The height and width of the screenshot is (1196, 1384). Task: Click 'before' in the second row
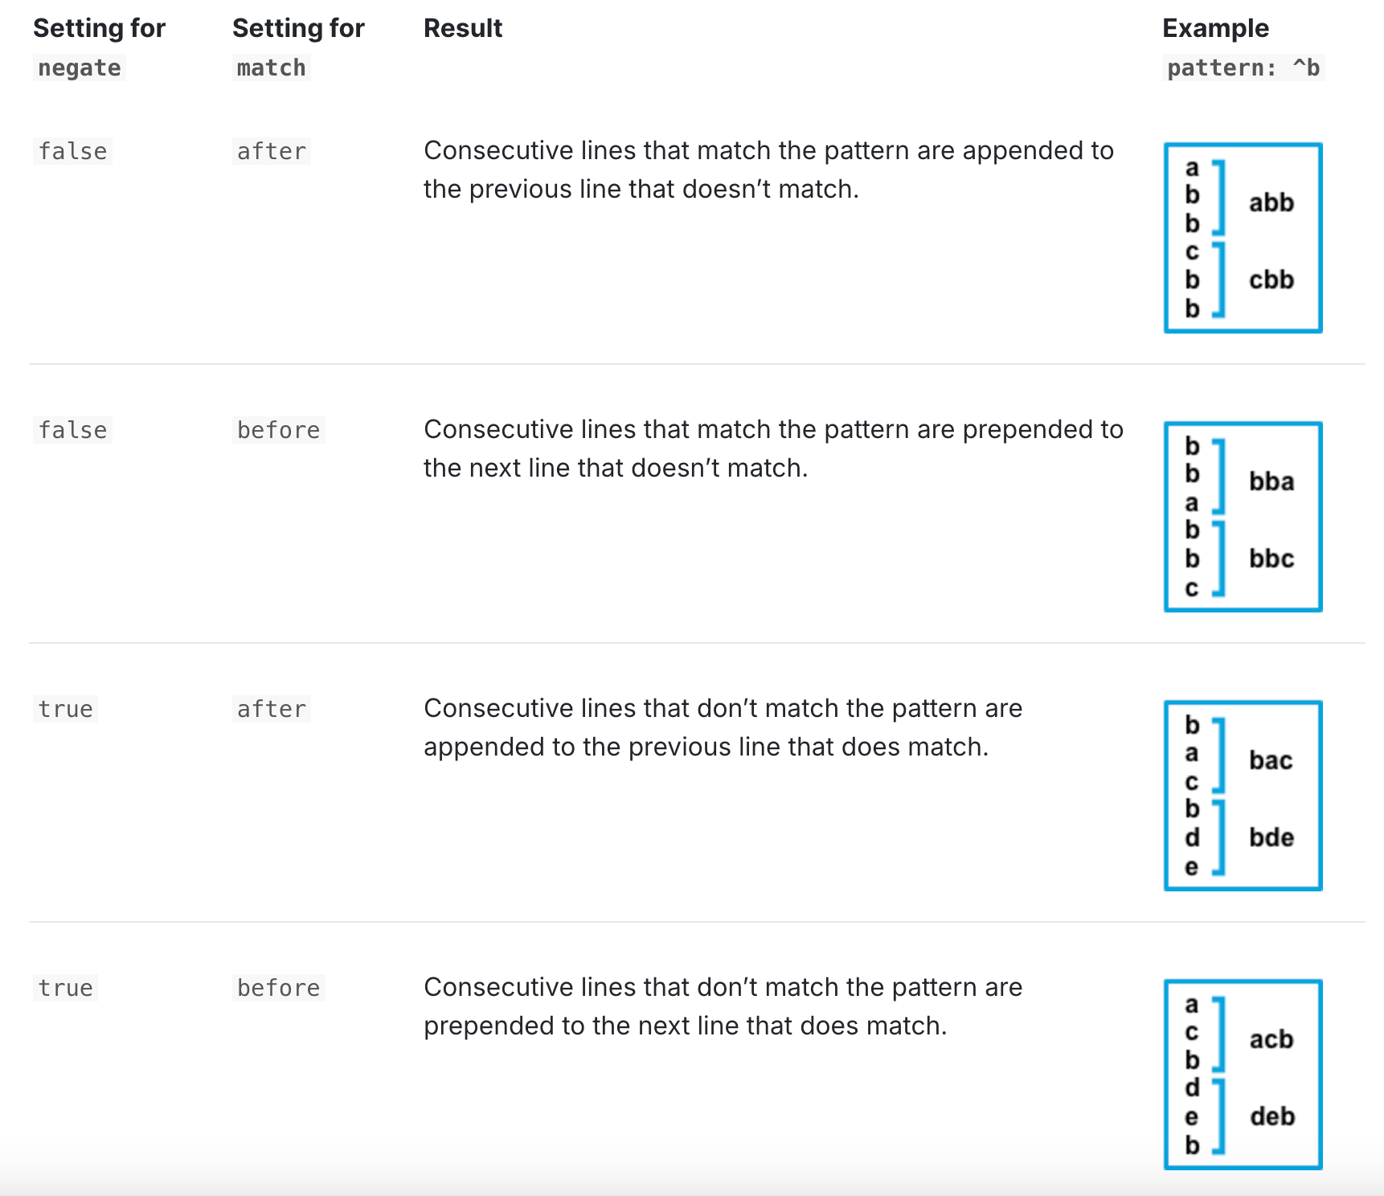tap(279, 430)
